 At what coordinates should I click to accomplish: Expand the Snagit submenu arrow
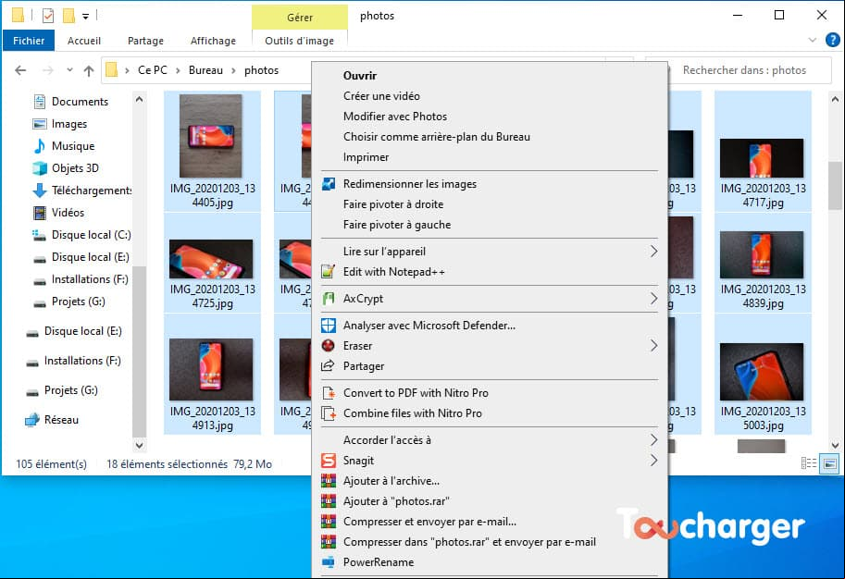click(x=653, y=461)
